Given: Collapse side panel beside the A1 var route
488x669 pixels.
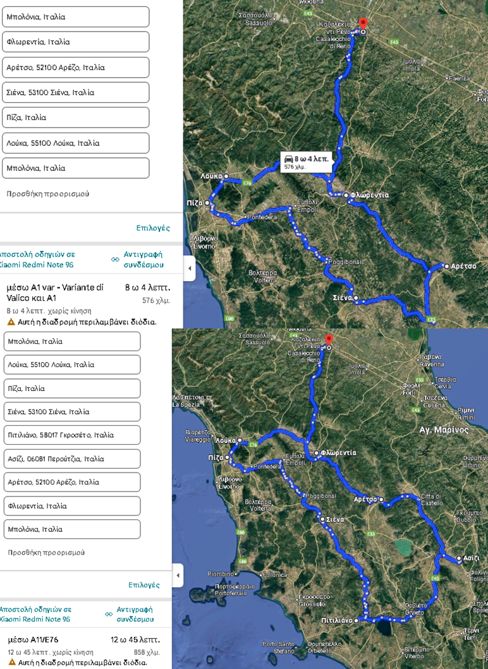Looking at the screenshot, I should pos(189,268).
